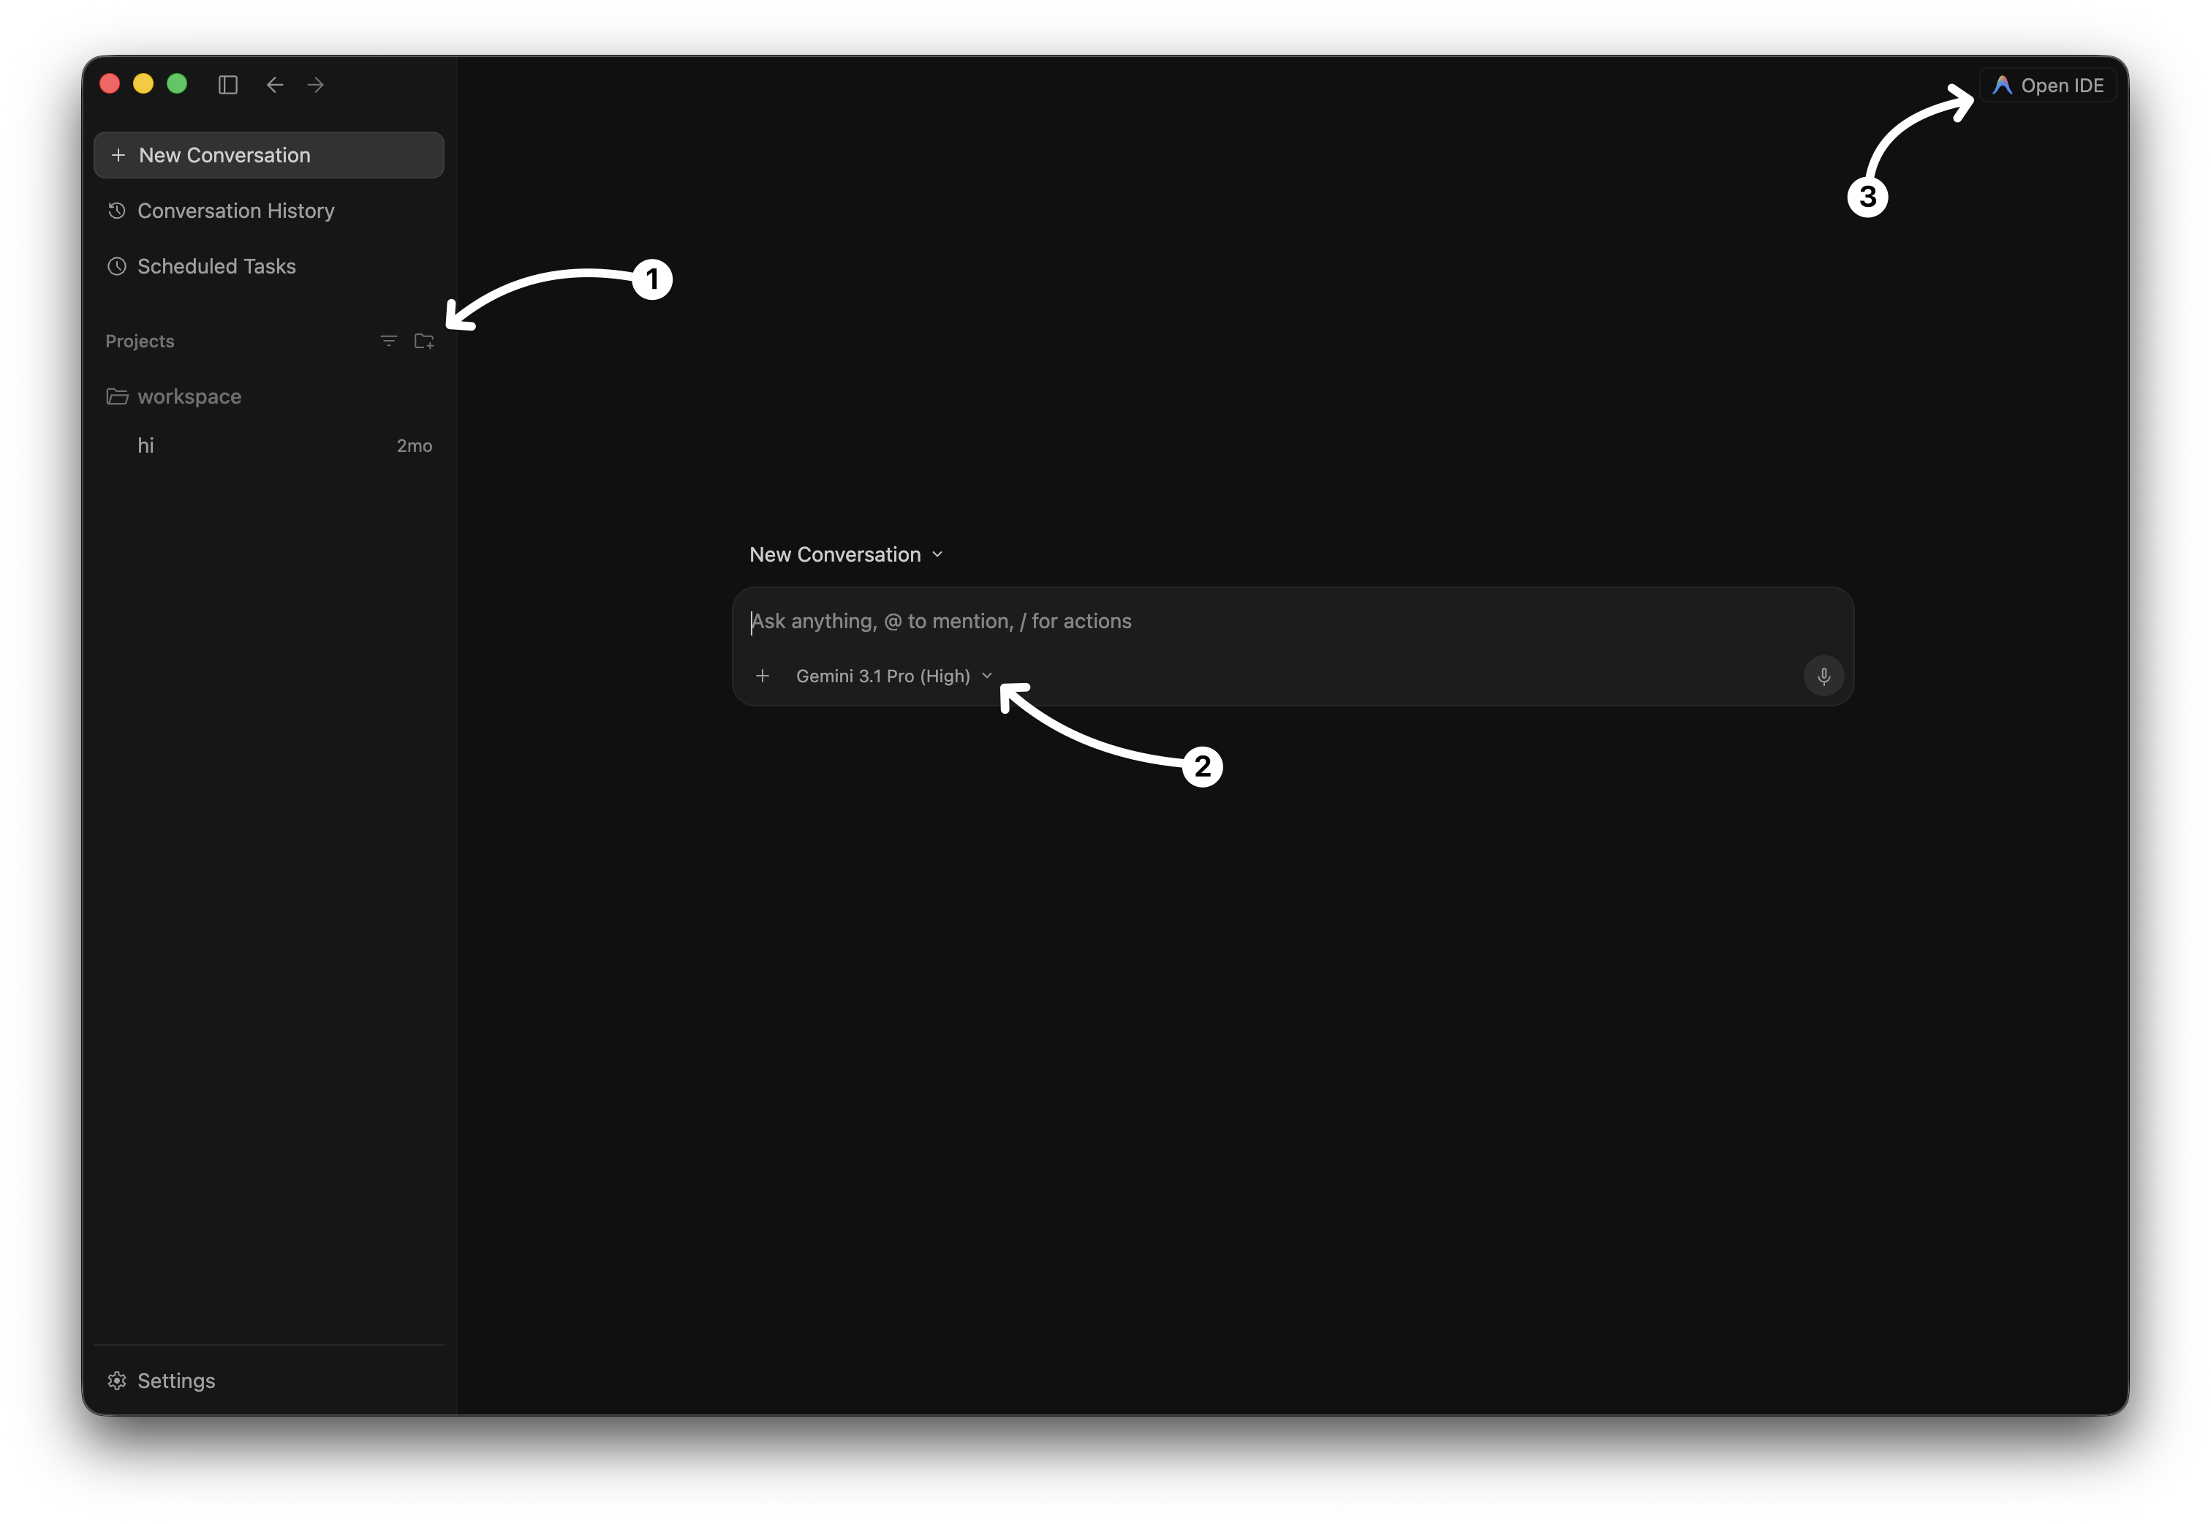
Task: Expand the Gemini 3.1 Pro (High) model dropdown
Action: coord(894,676)
